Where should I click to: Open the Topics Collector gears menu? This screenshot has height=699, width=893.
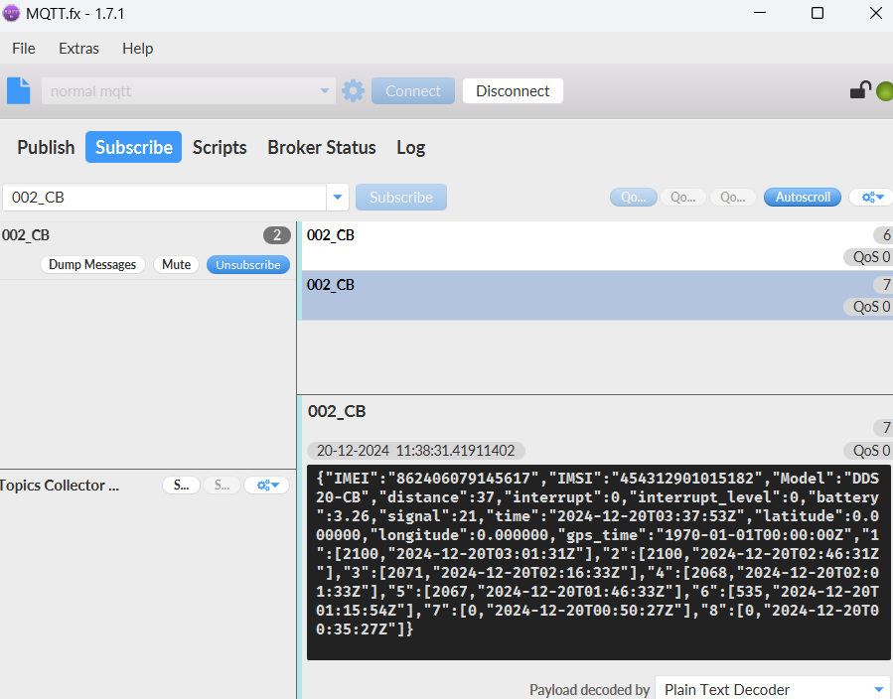tap(267, 485)
